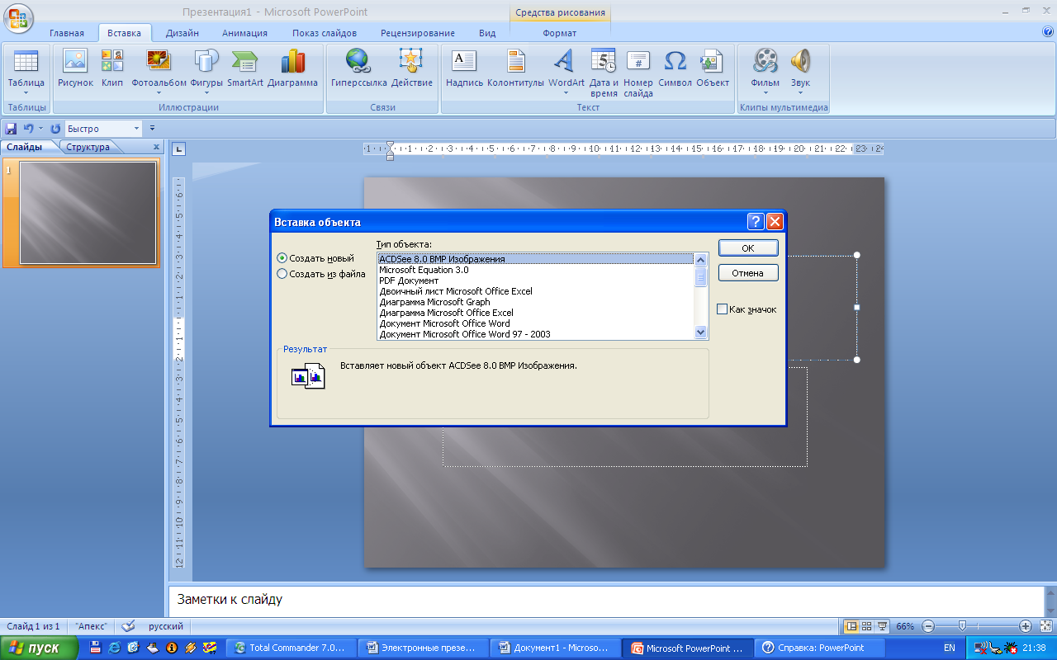Expand the WordArt dropdown arrow

pos(566,93)
